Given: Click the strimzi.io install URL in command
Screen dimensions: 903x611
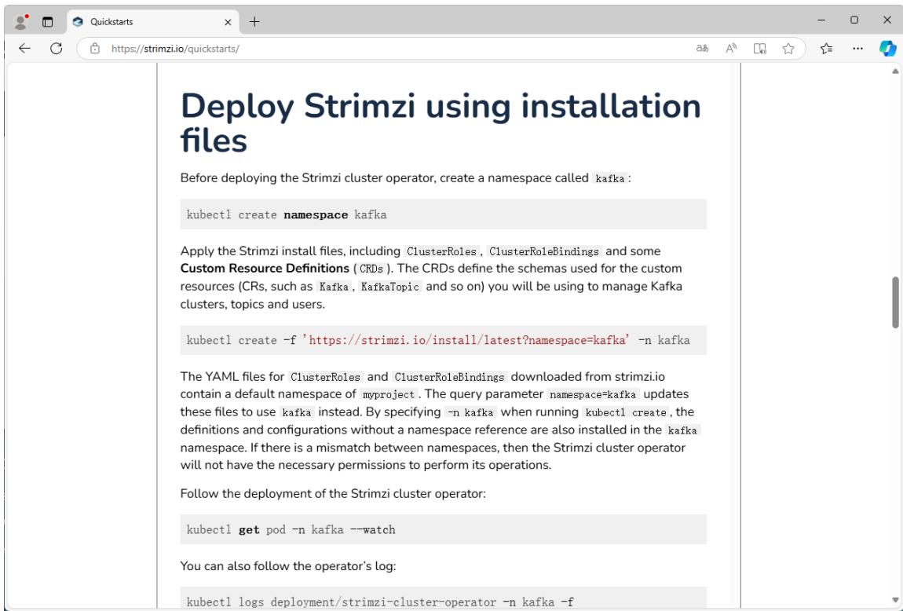Looking at the screenshot, I should click(x=466, y=340).
